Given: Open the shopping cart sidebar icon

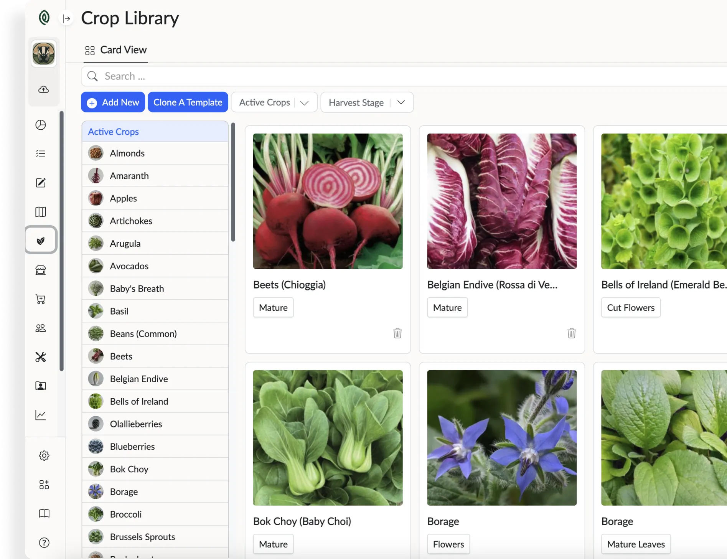Looking at the screenshot, I should pyautogui.click(x=41, y=299).
